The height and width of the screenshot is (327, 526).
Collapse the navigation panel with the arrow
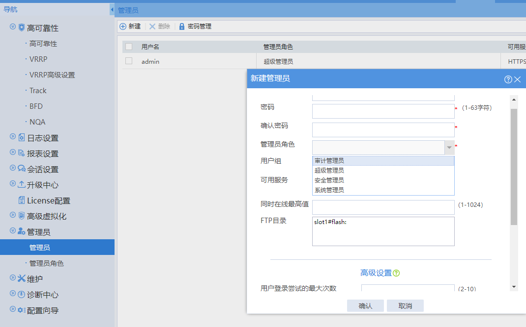(x=112, y=9)
